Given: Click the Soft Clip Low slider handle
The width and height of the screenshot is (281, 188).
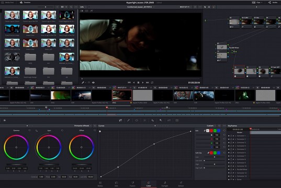Looking at the screenshot, I should tap(215, 157).
